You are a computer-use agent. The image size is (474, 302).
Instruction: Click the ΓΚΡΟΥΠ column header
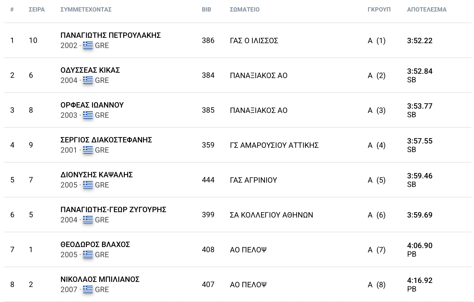coord(379,9)
